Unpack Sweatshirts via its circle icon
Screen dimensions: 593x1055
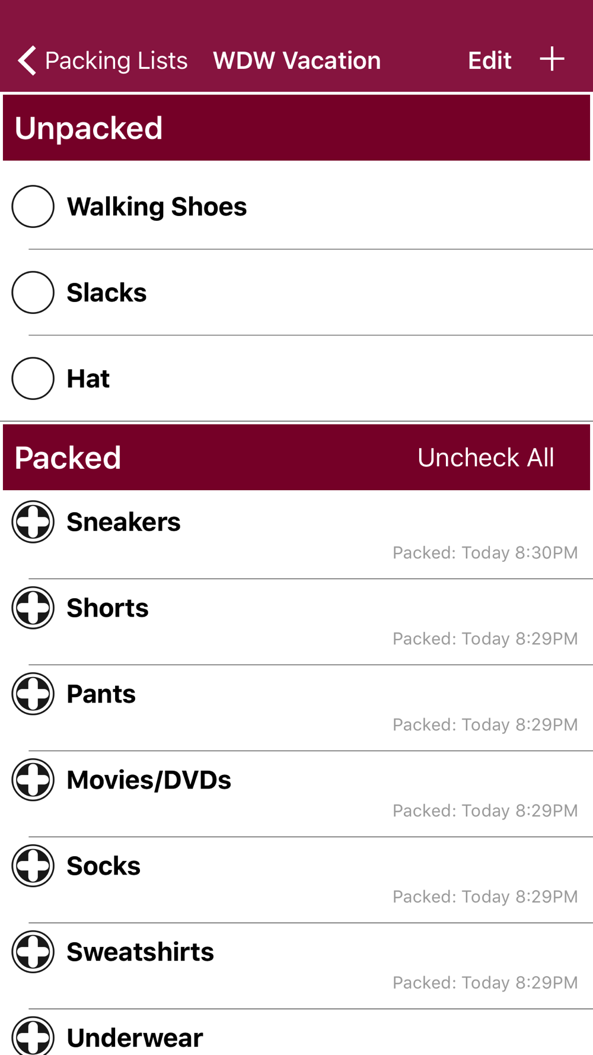tap(33, 952)
